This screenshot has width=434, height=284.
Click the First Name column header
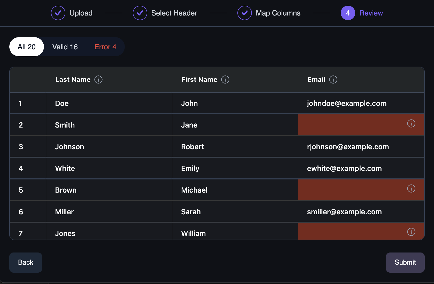pyautogui.click(x=199, y=80)
